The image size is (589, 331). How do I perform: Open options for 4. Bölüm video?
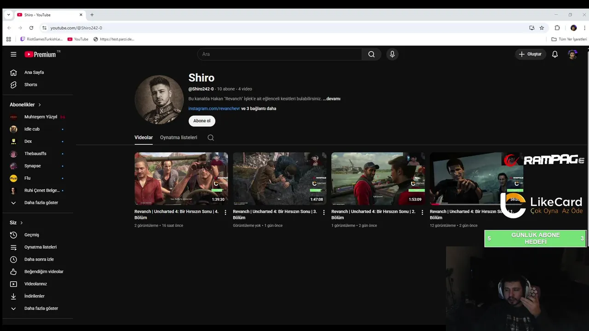(225, 212)
